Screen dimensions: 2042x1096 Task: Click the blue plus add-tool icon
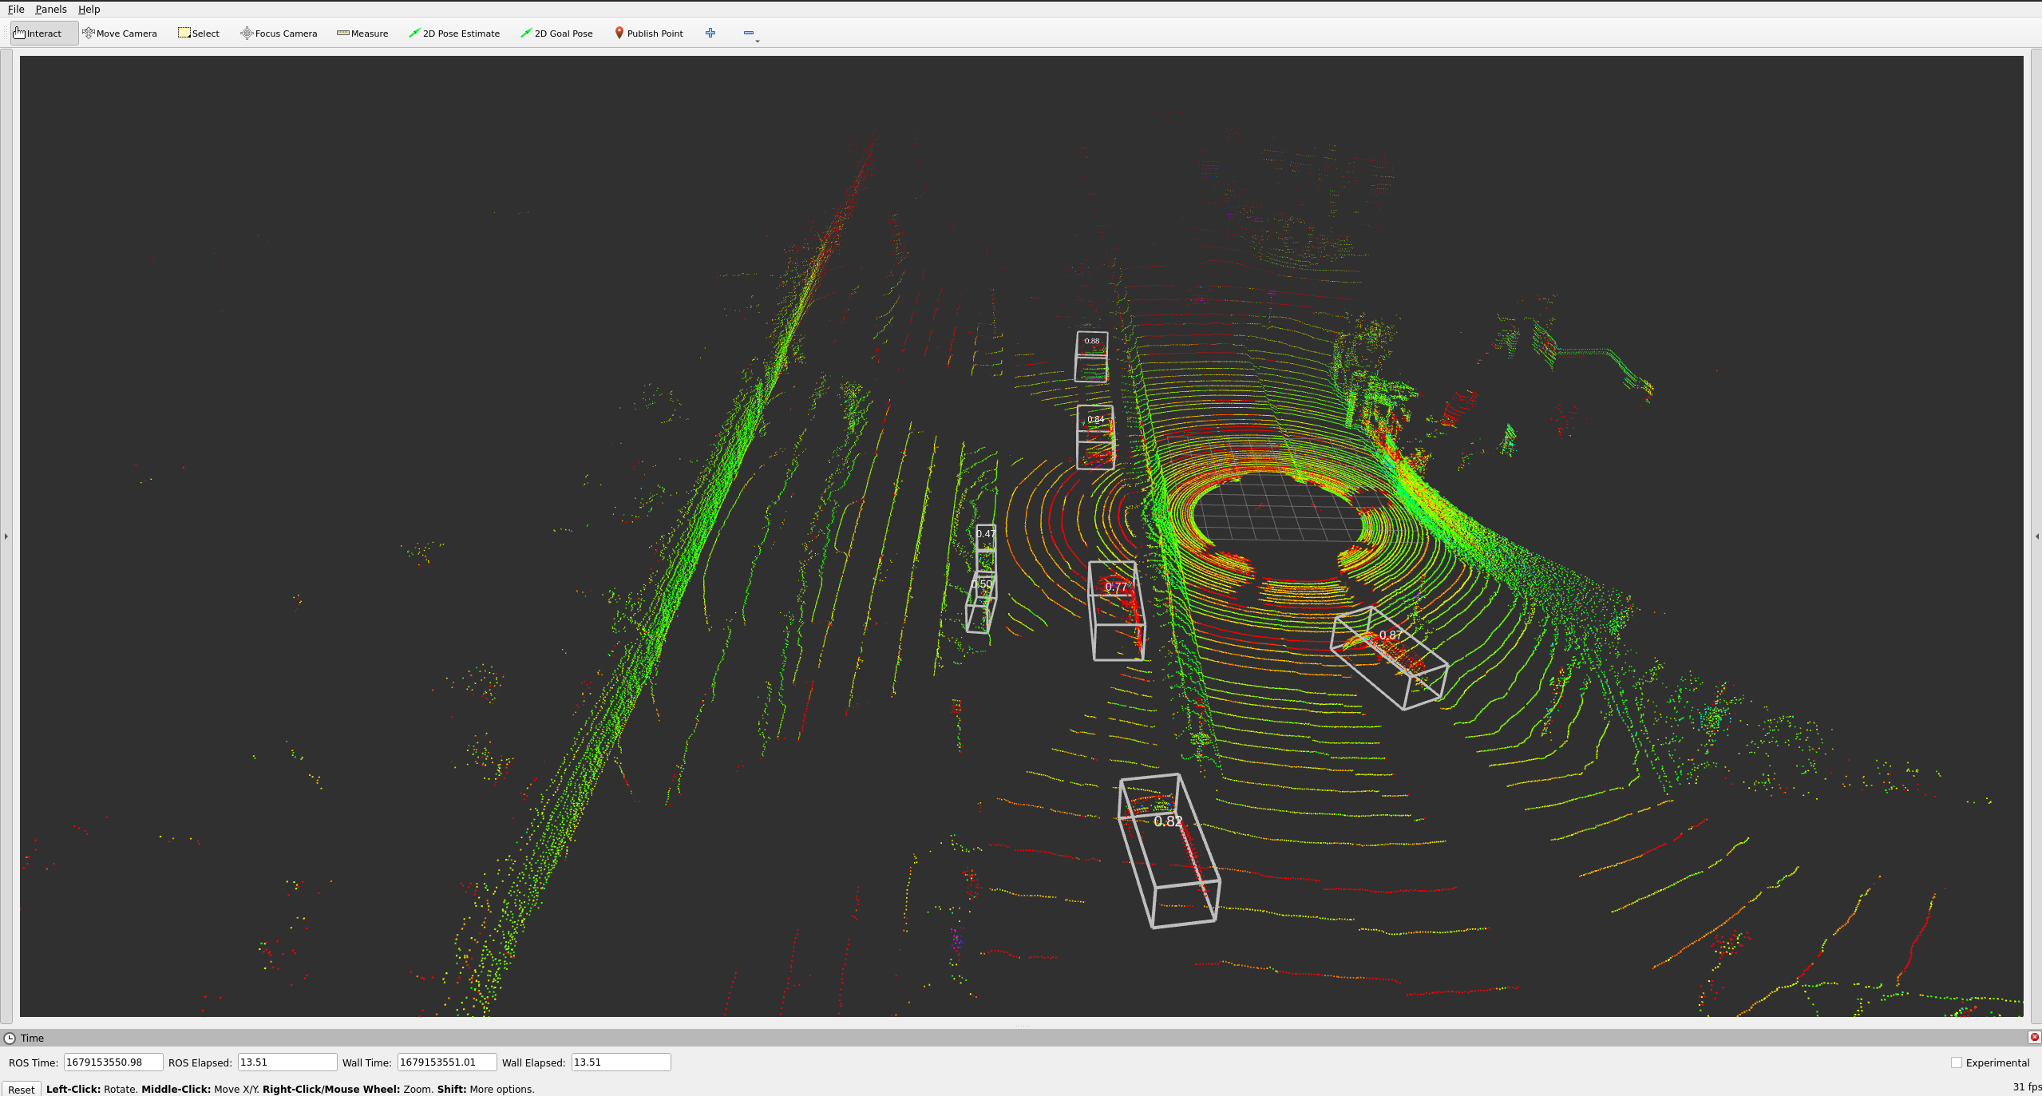710,33
